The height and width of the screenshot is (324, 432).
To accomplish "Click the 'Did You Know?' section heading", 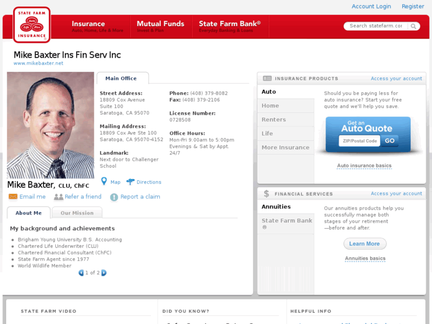I will 185,311.
